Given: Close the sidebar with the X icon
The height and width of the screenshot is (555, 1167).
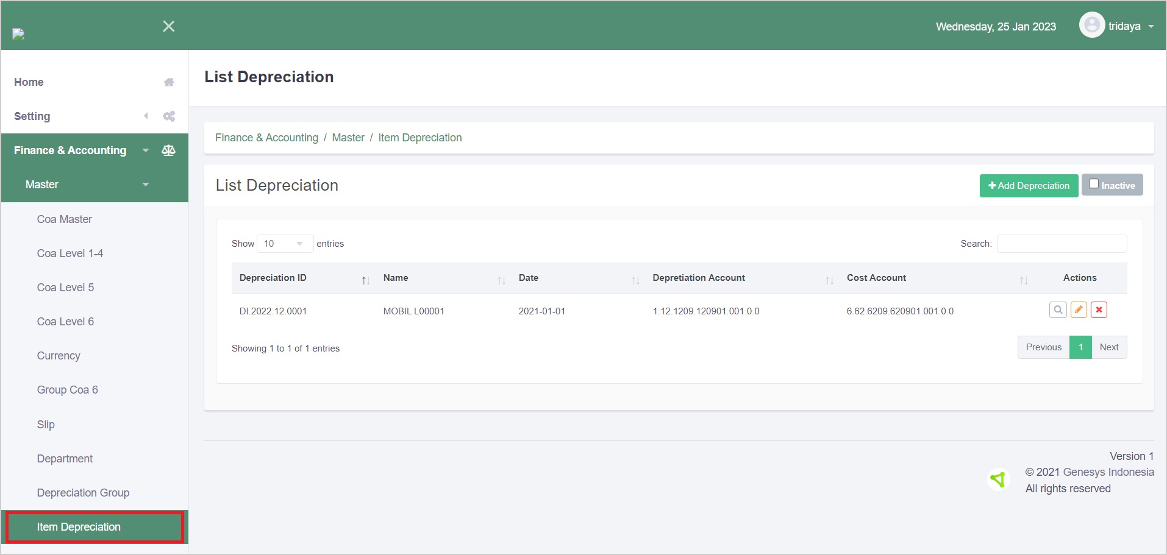Looking at the screenshot, I should (x=169, y=26).
